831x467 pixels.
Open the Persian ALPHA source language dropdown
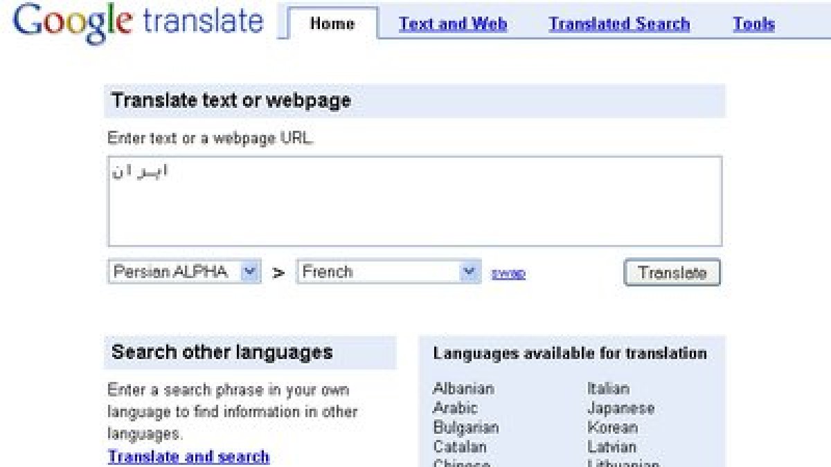(184, 272)
